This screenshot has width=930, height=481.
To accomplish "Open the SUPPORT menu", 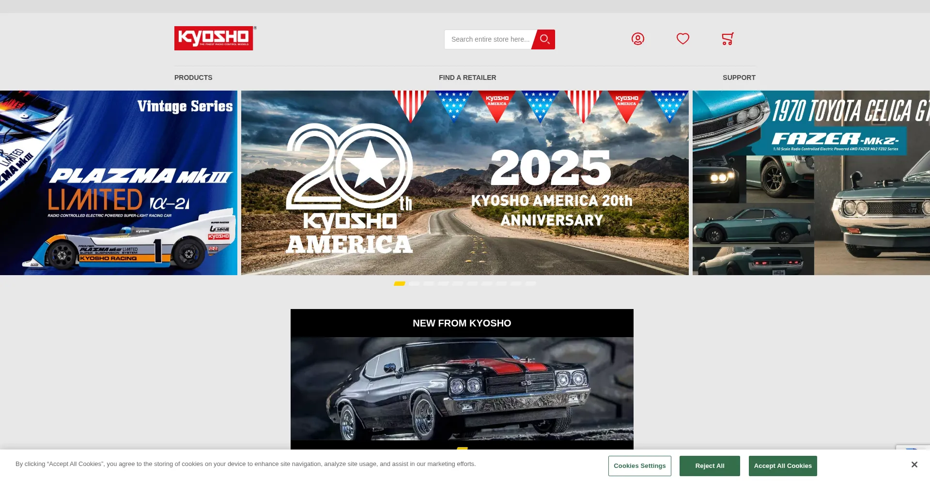I will (x=739, y=78).
